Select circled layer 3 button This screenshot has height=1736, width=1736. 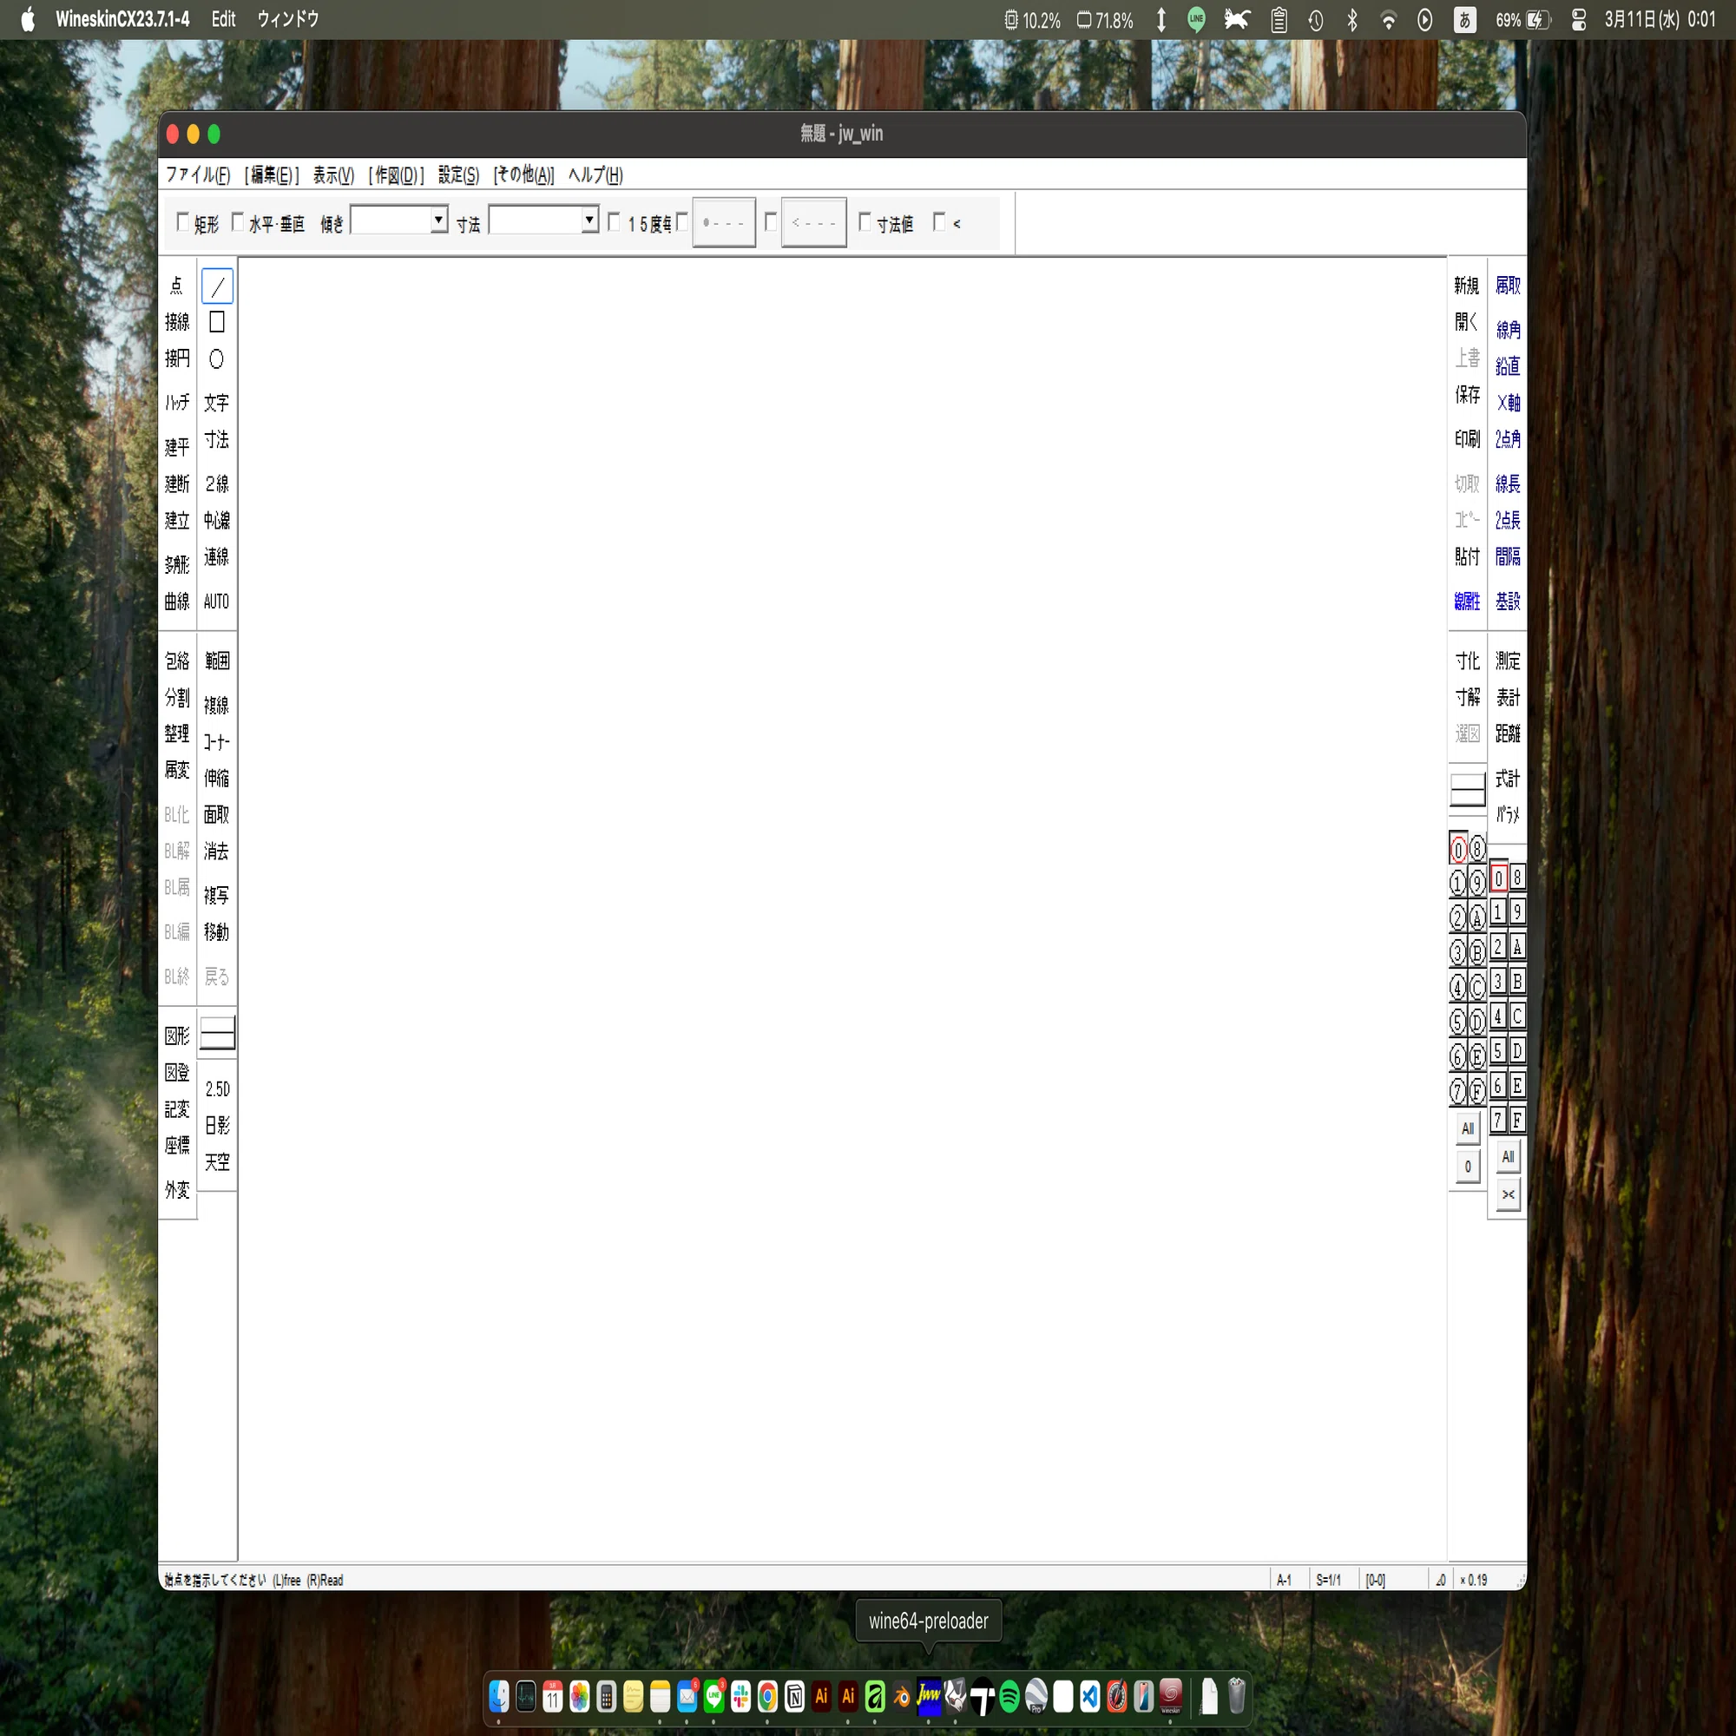coord(1458,951)
